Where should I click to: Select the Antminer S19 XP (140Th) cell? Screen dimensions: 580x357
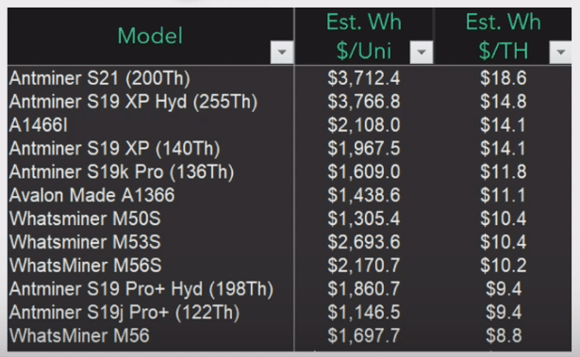point(151,148)
